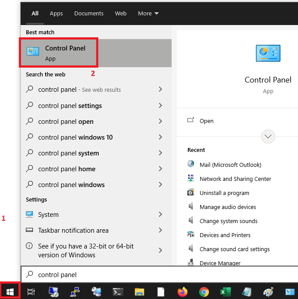Expand 'control panel windows' arrow
298x299 pixels.
(161, 184)
